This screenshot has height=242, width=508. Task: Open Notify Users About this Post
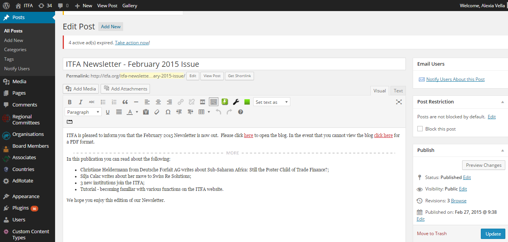[455, 79]
